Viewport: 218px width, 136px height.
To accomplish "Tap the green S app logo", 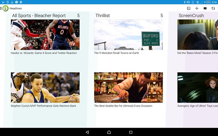I will click(x=5, y=8).
